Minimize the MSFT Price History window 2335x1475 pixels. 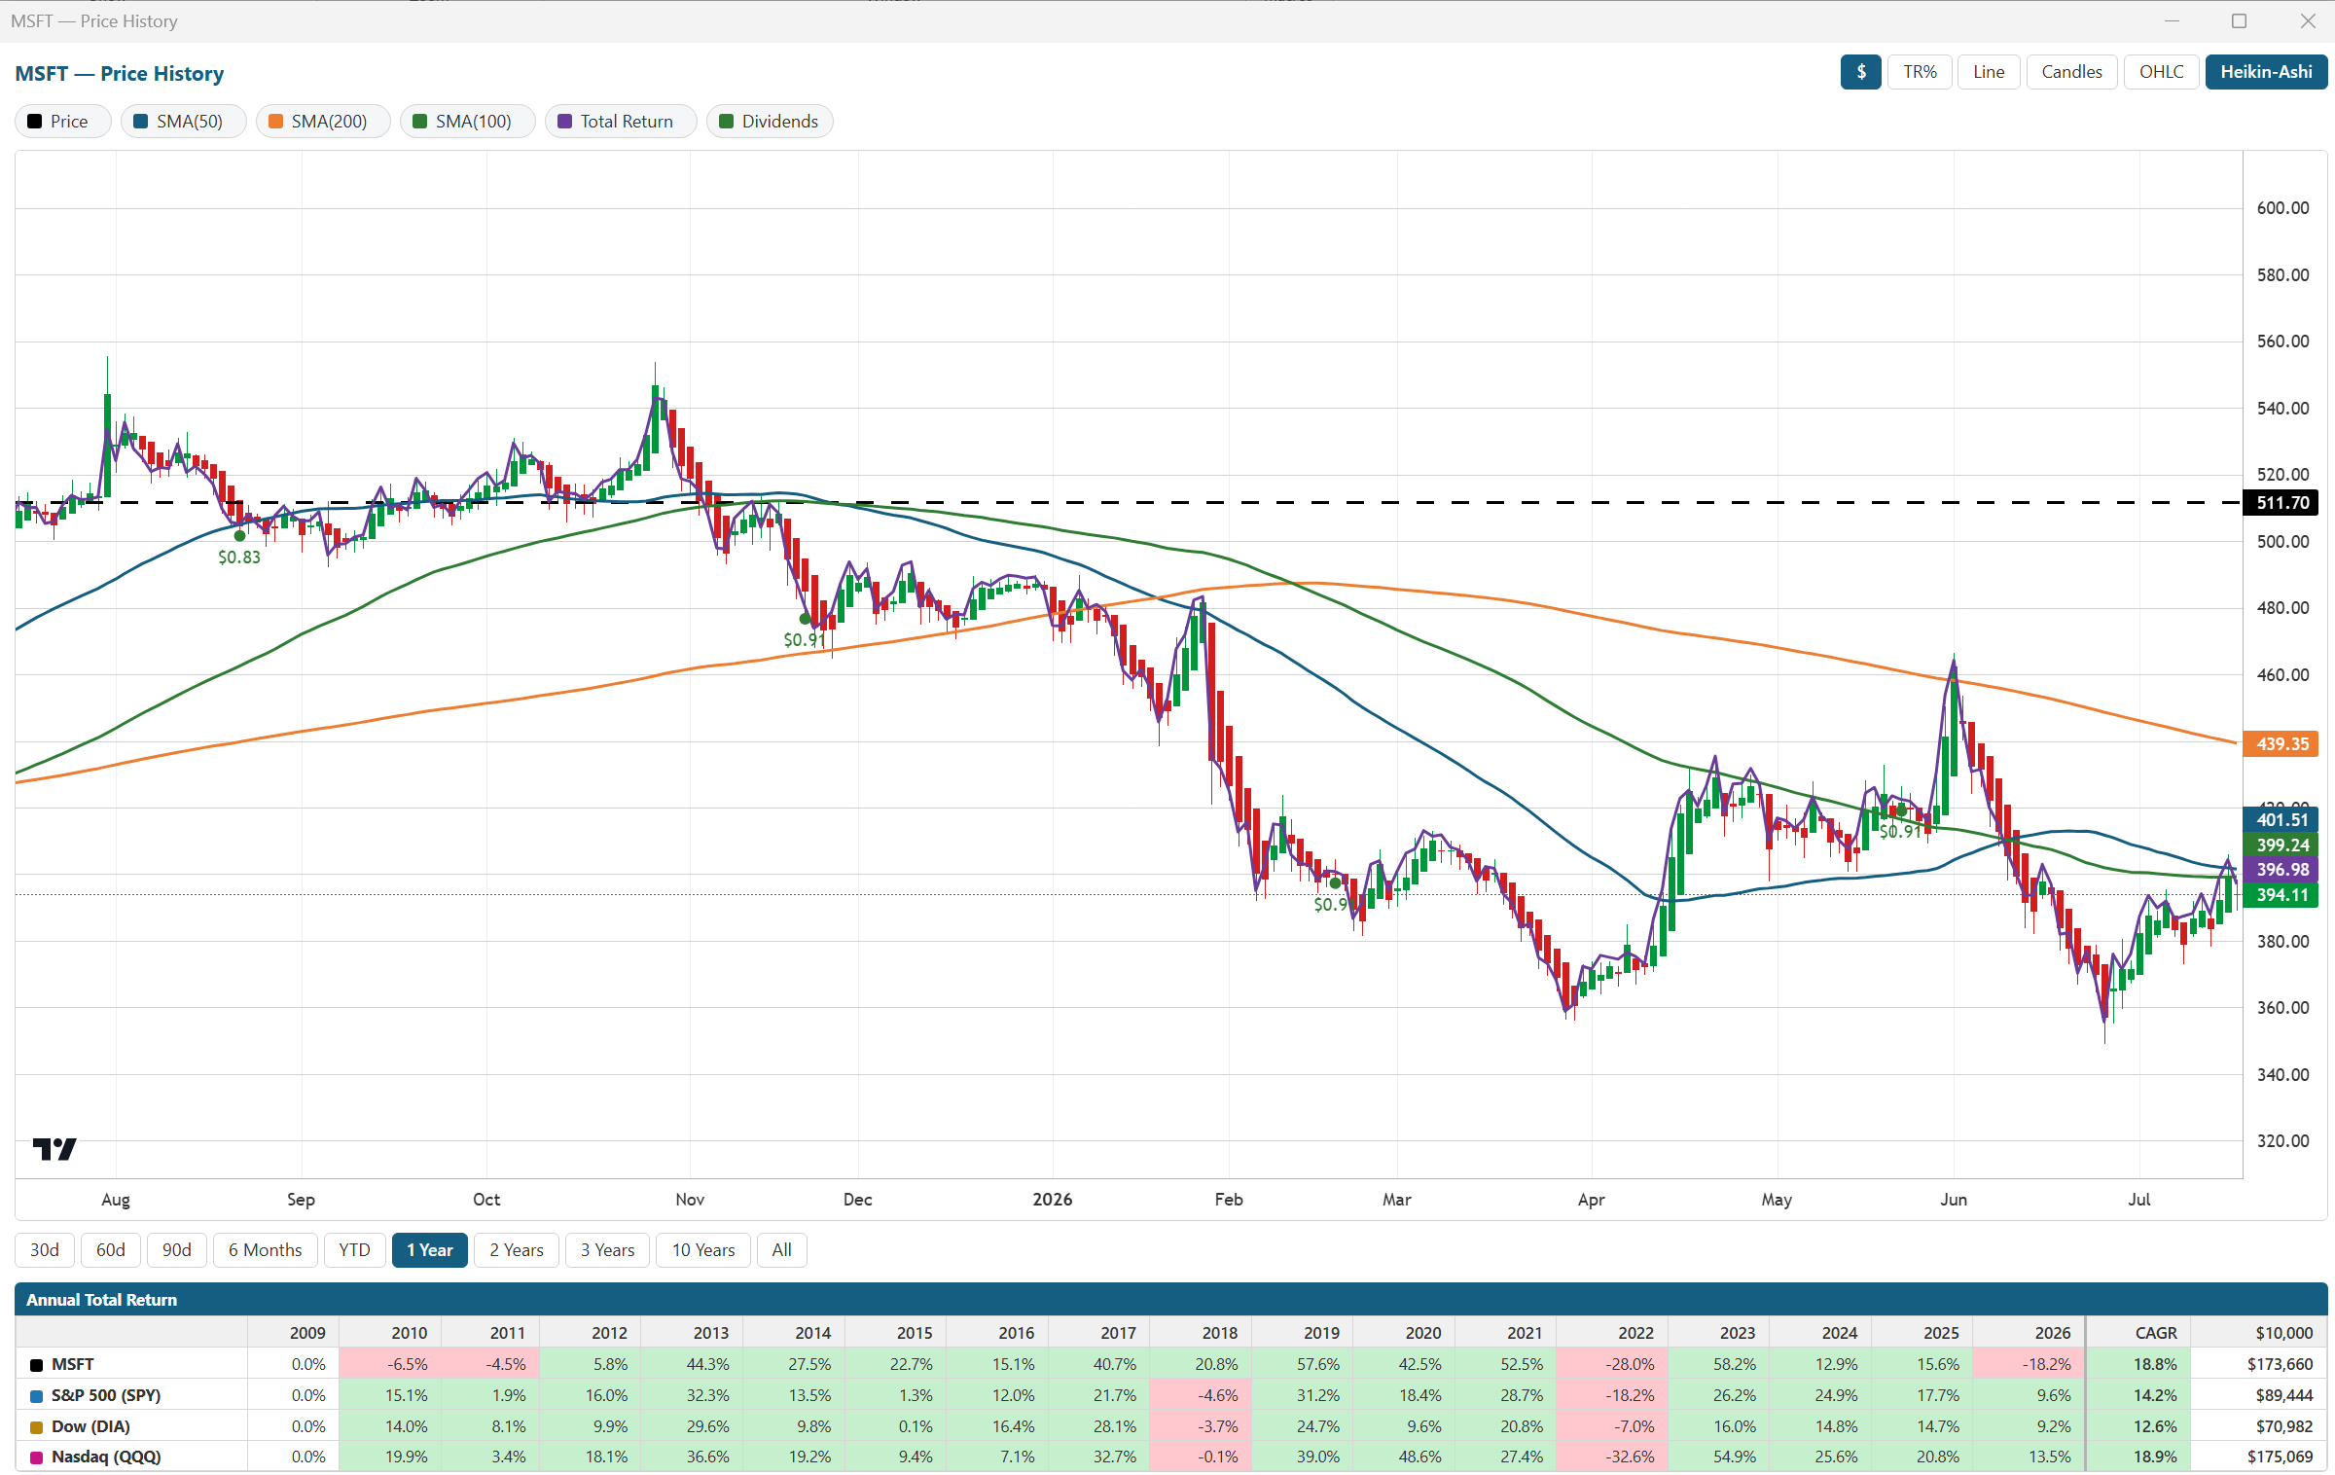tap(2171, 21)
